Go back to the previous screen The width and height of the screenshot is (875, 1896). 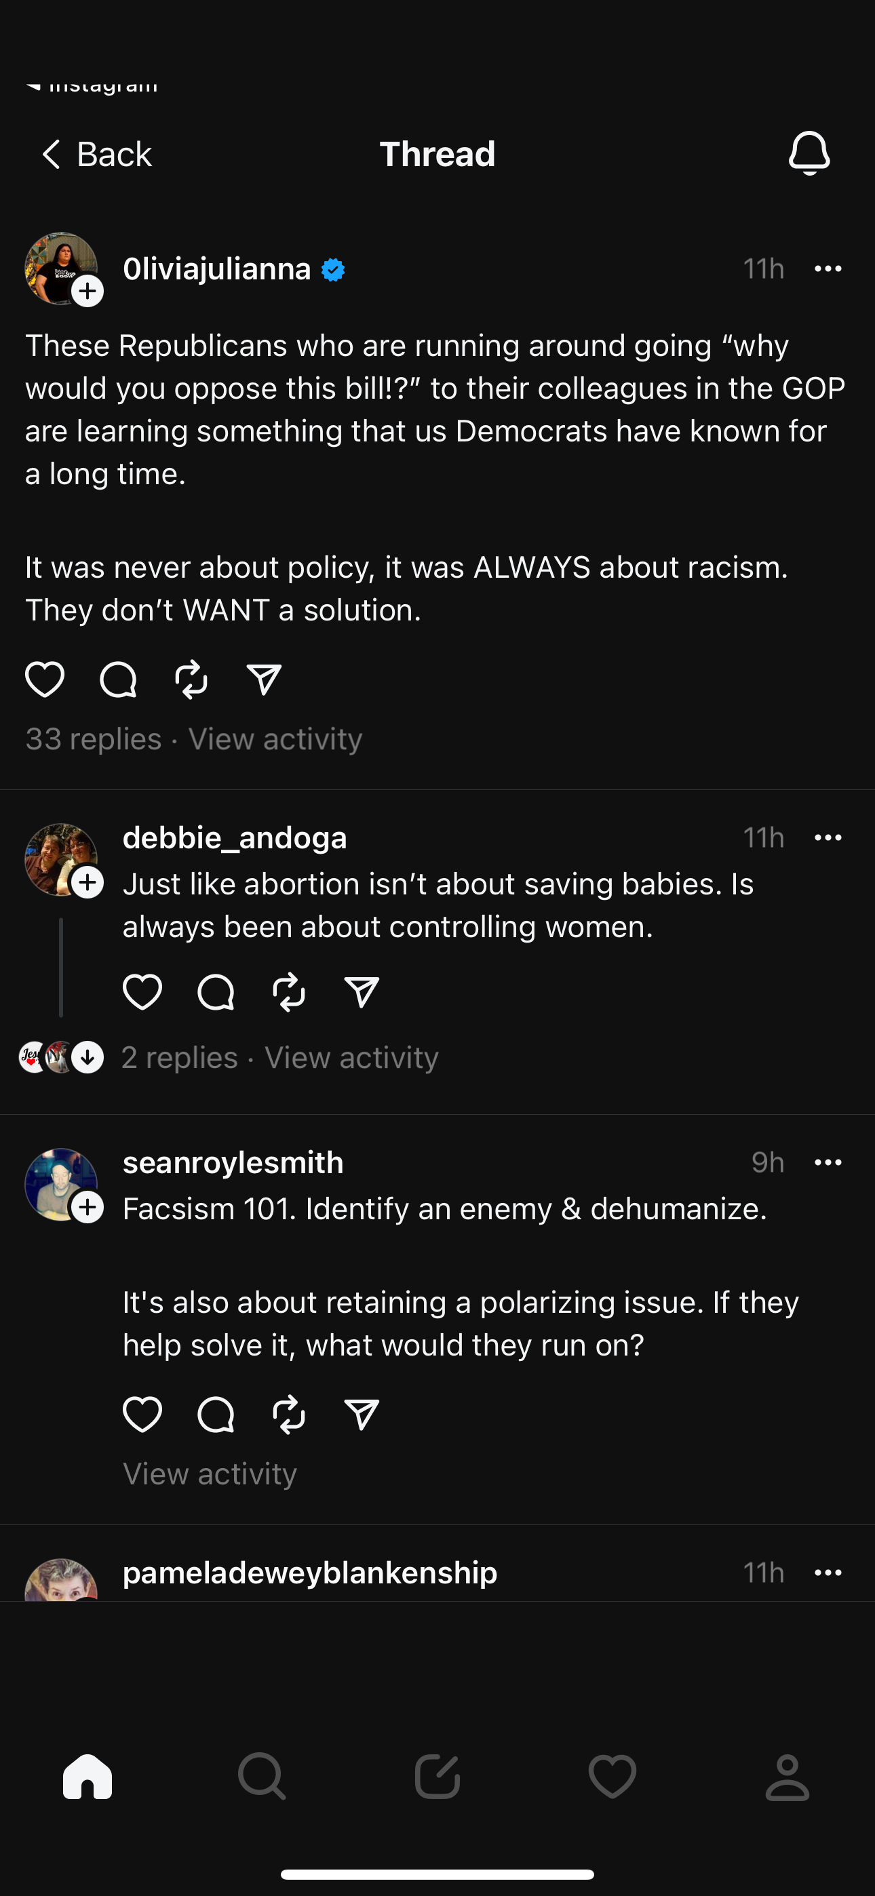pos(96,155)
